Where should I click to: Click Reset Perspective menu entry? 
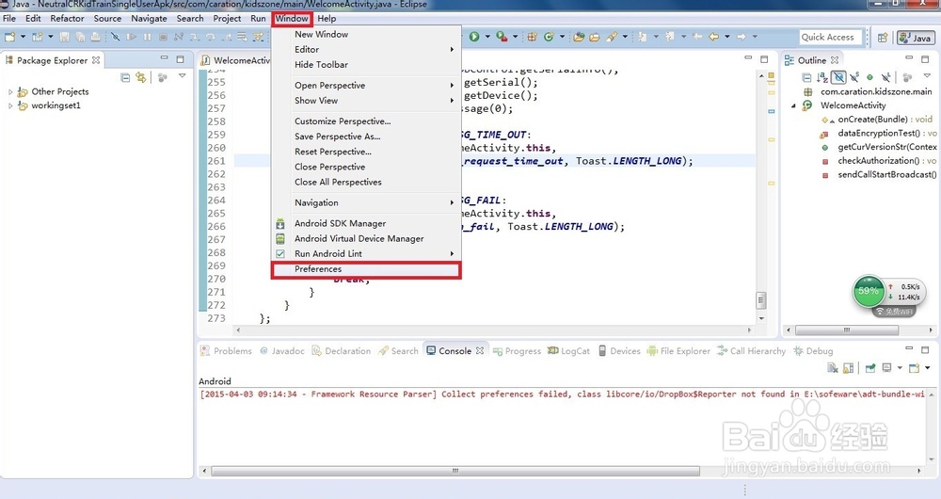click(x=333, y=152)
